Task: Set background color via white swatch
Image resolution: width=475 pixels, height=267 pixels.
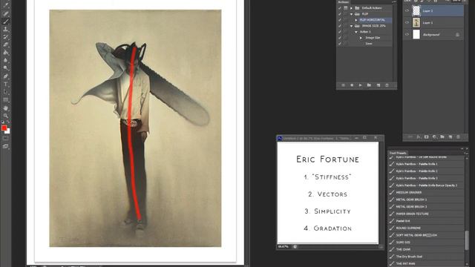Action: click(8, 131)
